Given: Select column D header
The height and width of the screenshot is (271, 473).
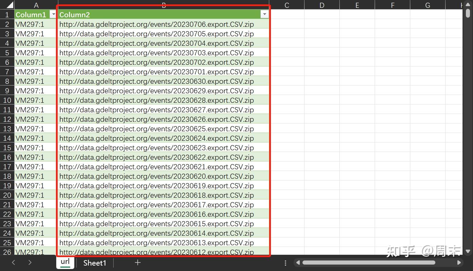Looking at the screenshot, I should coord(322,5).
